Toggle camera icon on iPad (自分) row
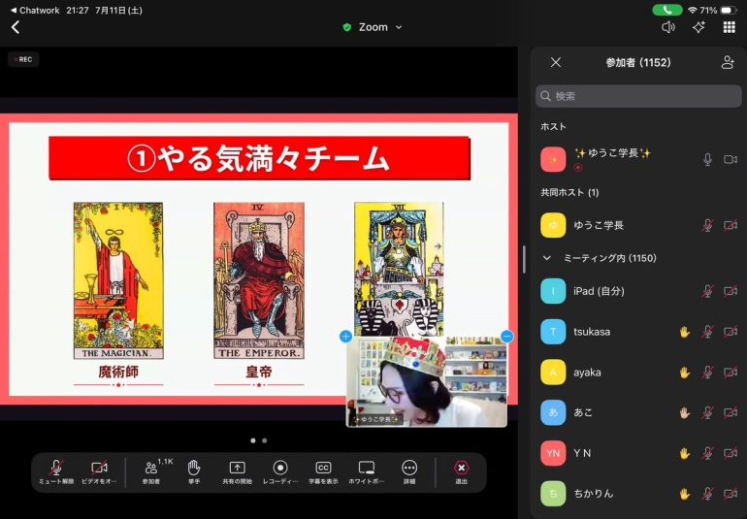Viewport: 747px width, 519px height. (x=731, y=291)
